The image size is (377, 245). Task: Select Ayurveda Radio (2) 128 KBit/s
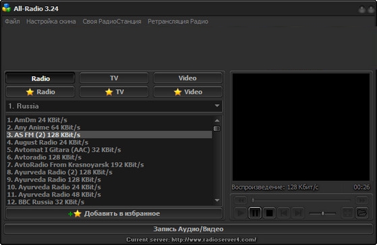point(109,172)
